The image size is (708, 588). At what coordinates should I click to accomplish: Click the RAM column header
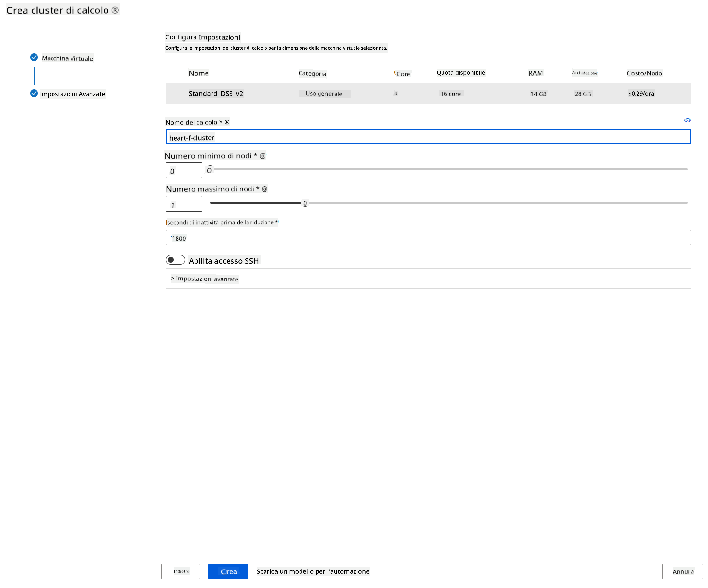pos(535,73)
